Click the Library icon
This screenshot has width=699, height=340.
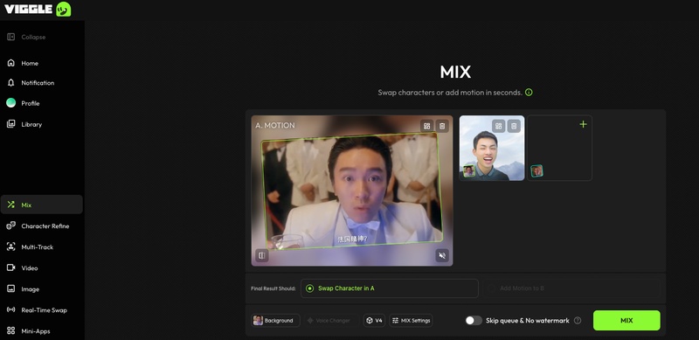pyautogui.click(x=10, y=124)
